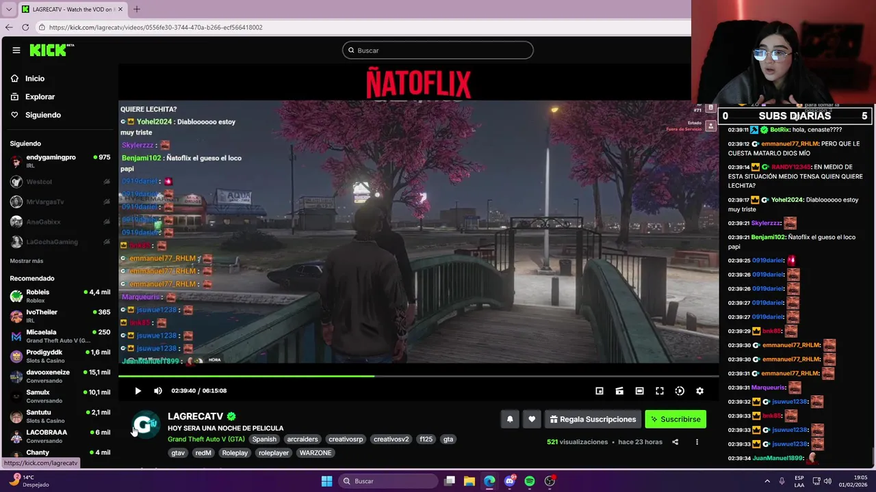Open davooxeneize recommended channel
The height and width of the screenshot is (492, 876).
(60, 376)
